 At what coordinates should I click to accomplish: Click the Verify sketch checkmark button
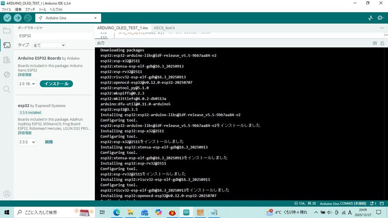(x=7, y=18)
